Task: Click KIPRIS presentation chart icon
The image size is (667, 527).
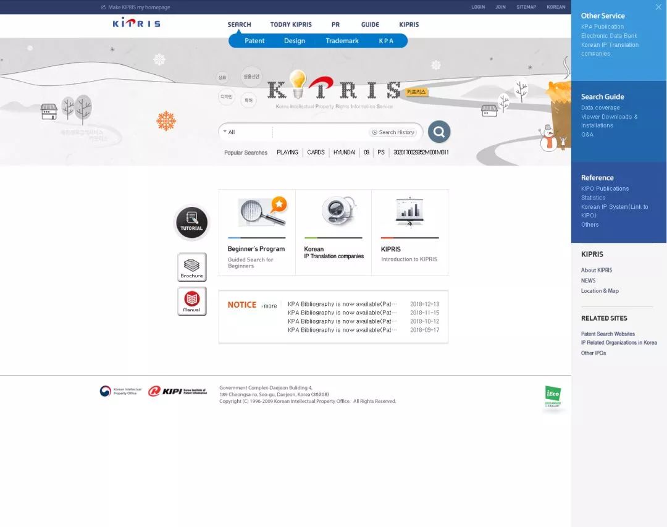Action: click(409, 212)
